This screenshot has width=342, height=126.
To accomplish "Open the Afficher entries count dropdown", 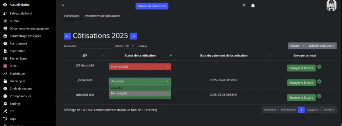I will pos(131,46).
